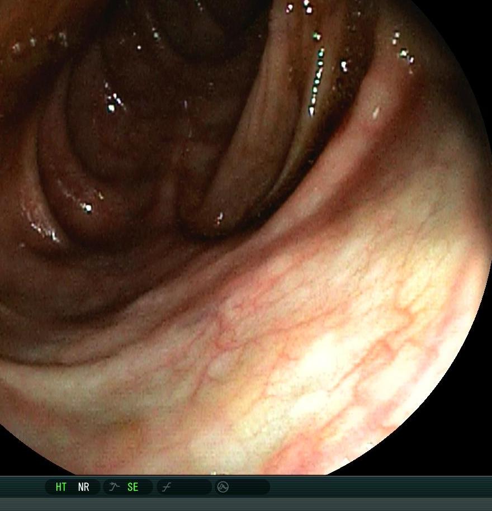The height and width of the screenshot is (511, 492).
Task: Click the tone curve icon in third status pill
Action: point(167,487)
